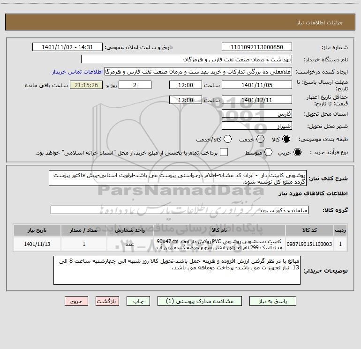Screen dimensions: 361x349
Task: Click the delivery city field شیراز
Action: click(x=257, y=126)
